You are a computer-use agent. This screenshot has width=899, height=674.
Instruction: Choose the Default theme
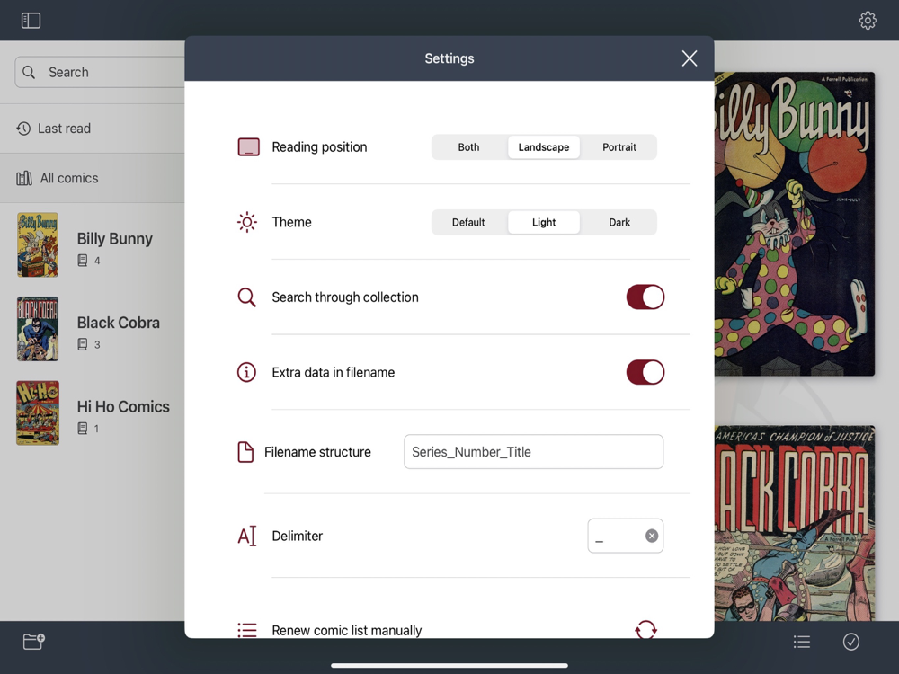click(x=468, y=222)
